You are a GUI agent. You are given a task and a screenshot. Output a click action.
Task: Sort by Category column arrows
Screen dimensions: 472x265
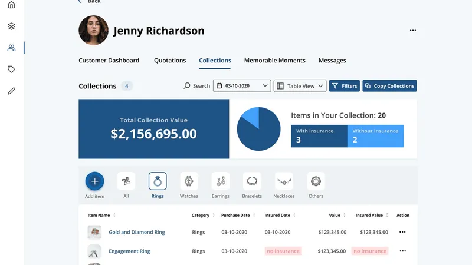(214, 215)
